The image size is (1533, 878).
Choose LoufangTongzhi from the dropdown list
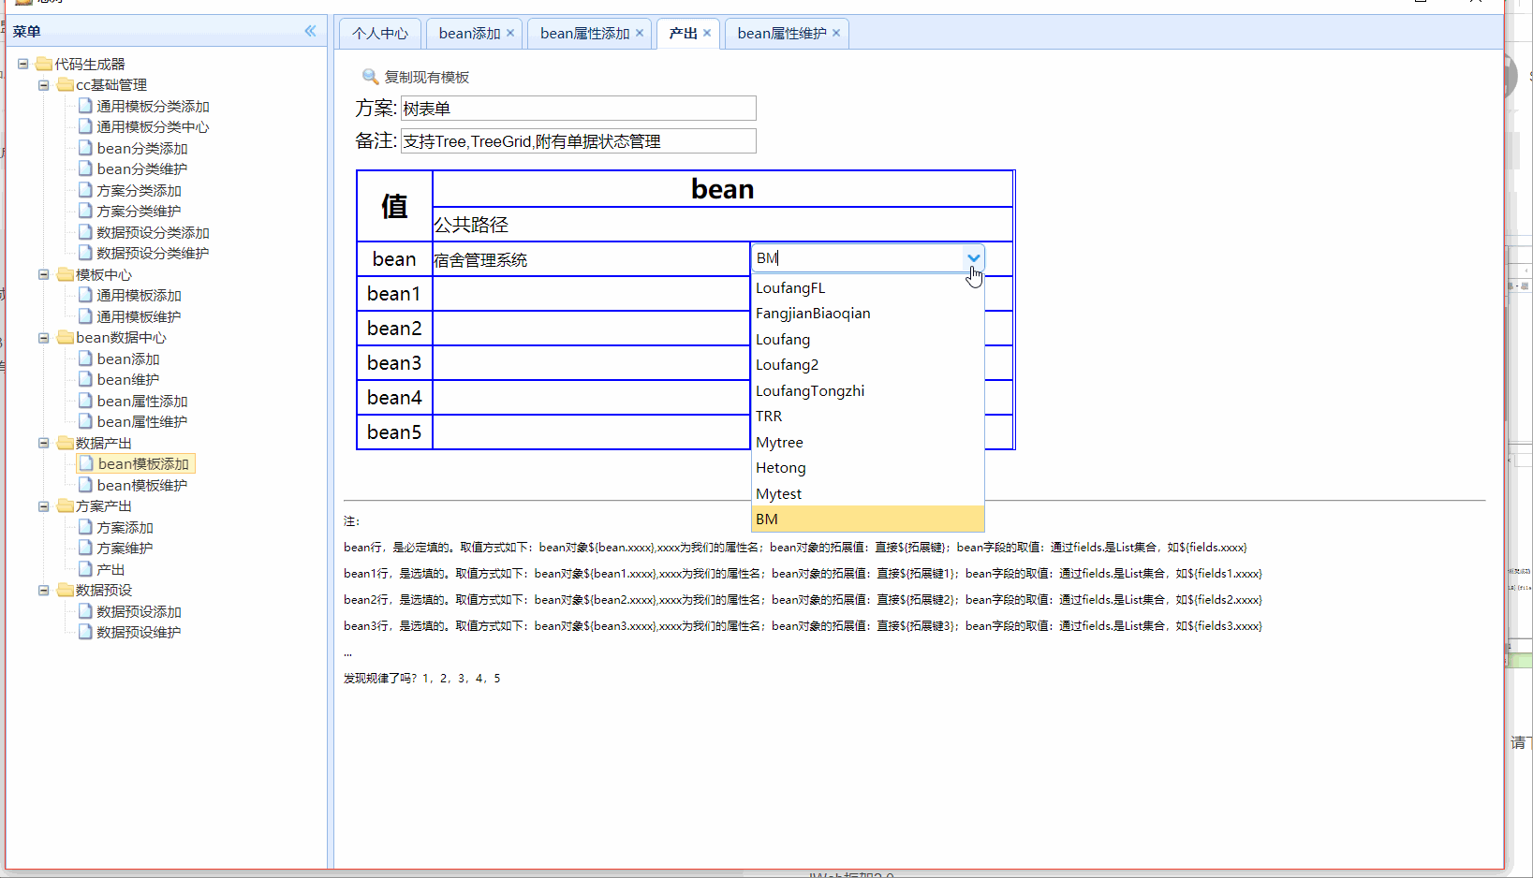(868, 391)
